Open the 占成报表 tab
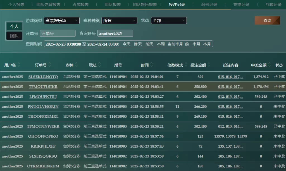Viewport: 286px width, 171px height. click(81, 4)
